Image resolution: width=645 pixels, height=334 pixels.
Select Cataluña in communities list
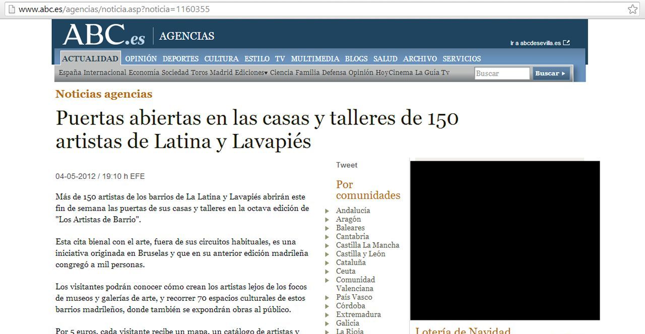(x=351, y=262)
